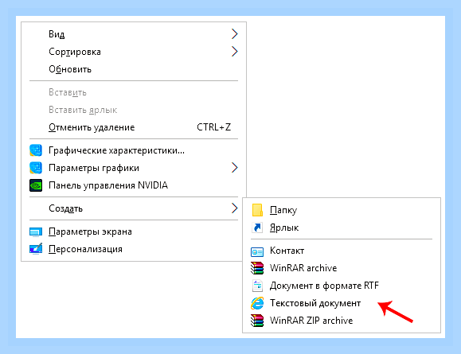
Task: Click the monitor icon beside Параметры экрана
Action: pos(36,231)
